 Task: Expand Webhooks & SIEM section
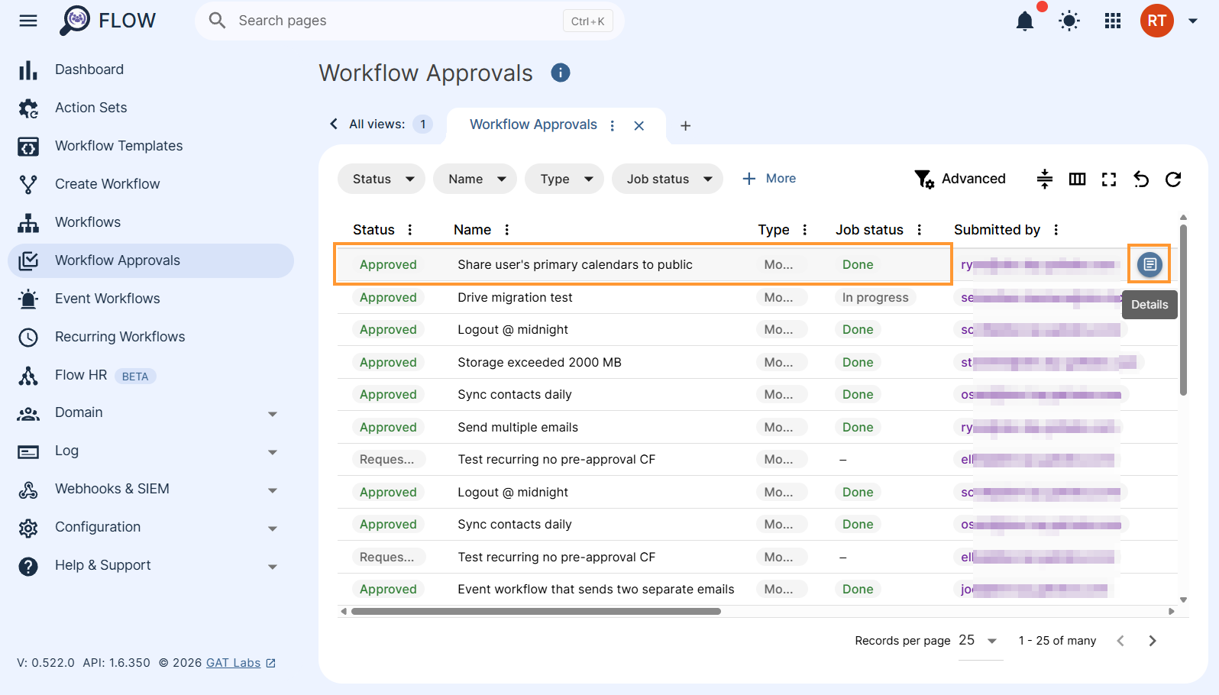[x=150, y=490]
